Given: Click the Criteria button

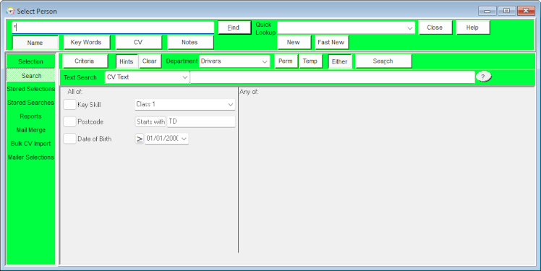Looking at the screenshot, I should tap(85, 61).
